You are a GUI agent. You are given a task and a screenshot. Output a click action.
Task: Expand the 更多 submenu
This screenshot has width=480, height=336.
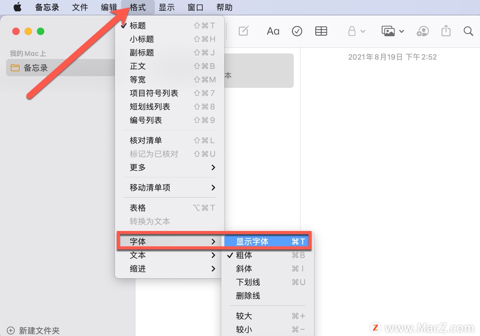coord(170,167)
